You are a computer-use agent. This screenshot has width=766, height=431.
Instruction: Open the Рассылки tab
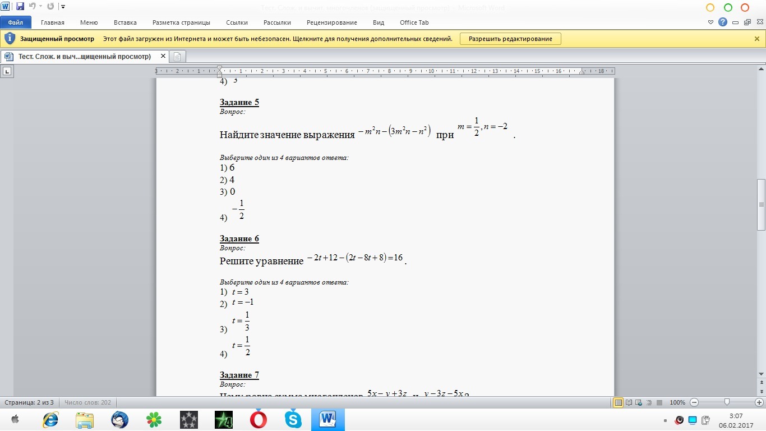pyautogui.click(x=277, y=22)
